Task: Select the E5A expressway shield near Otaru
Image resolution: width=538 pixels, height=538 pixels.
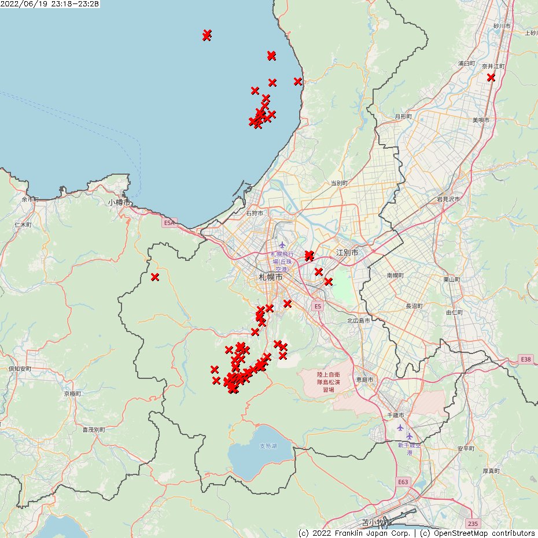Action: (x=169, y=223)
